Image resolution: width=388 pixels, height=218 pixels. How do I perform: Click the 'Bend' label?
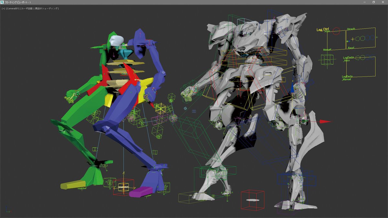pos(351,48)
